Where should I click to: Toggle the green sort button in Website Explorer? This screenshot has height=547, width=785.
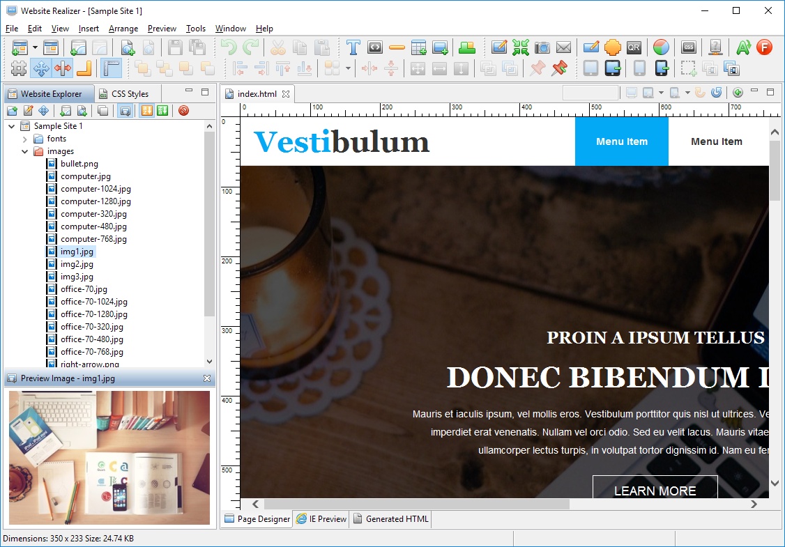click(162, 111)
